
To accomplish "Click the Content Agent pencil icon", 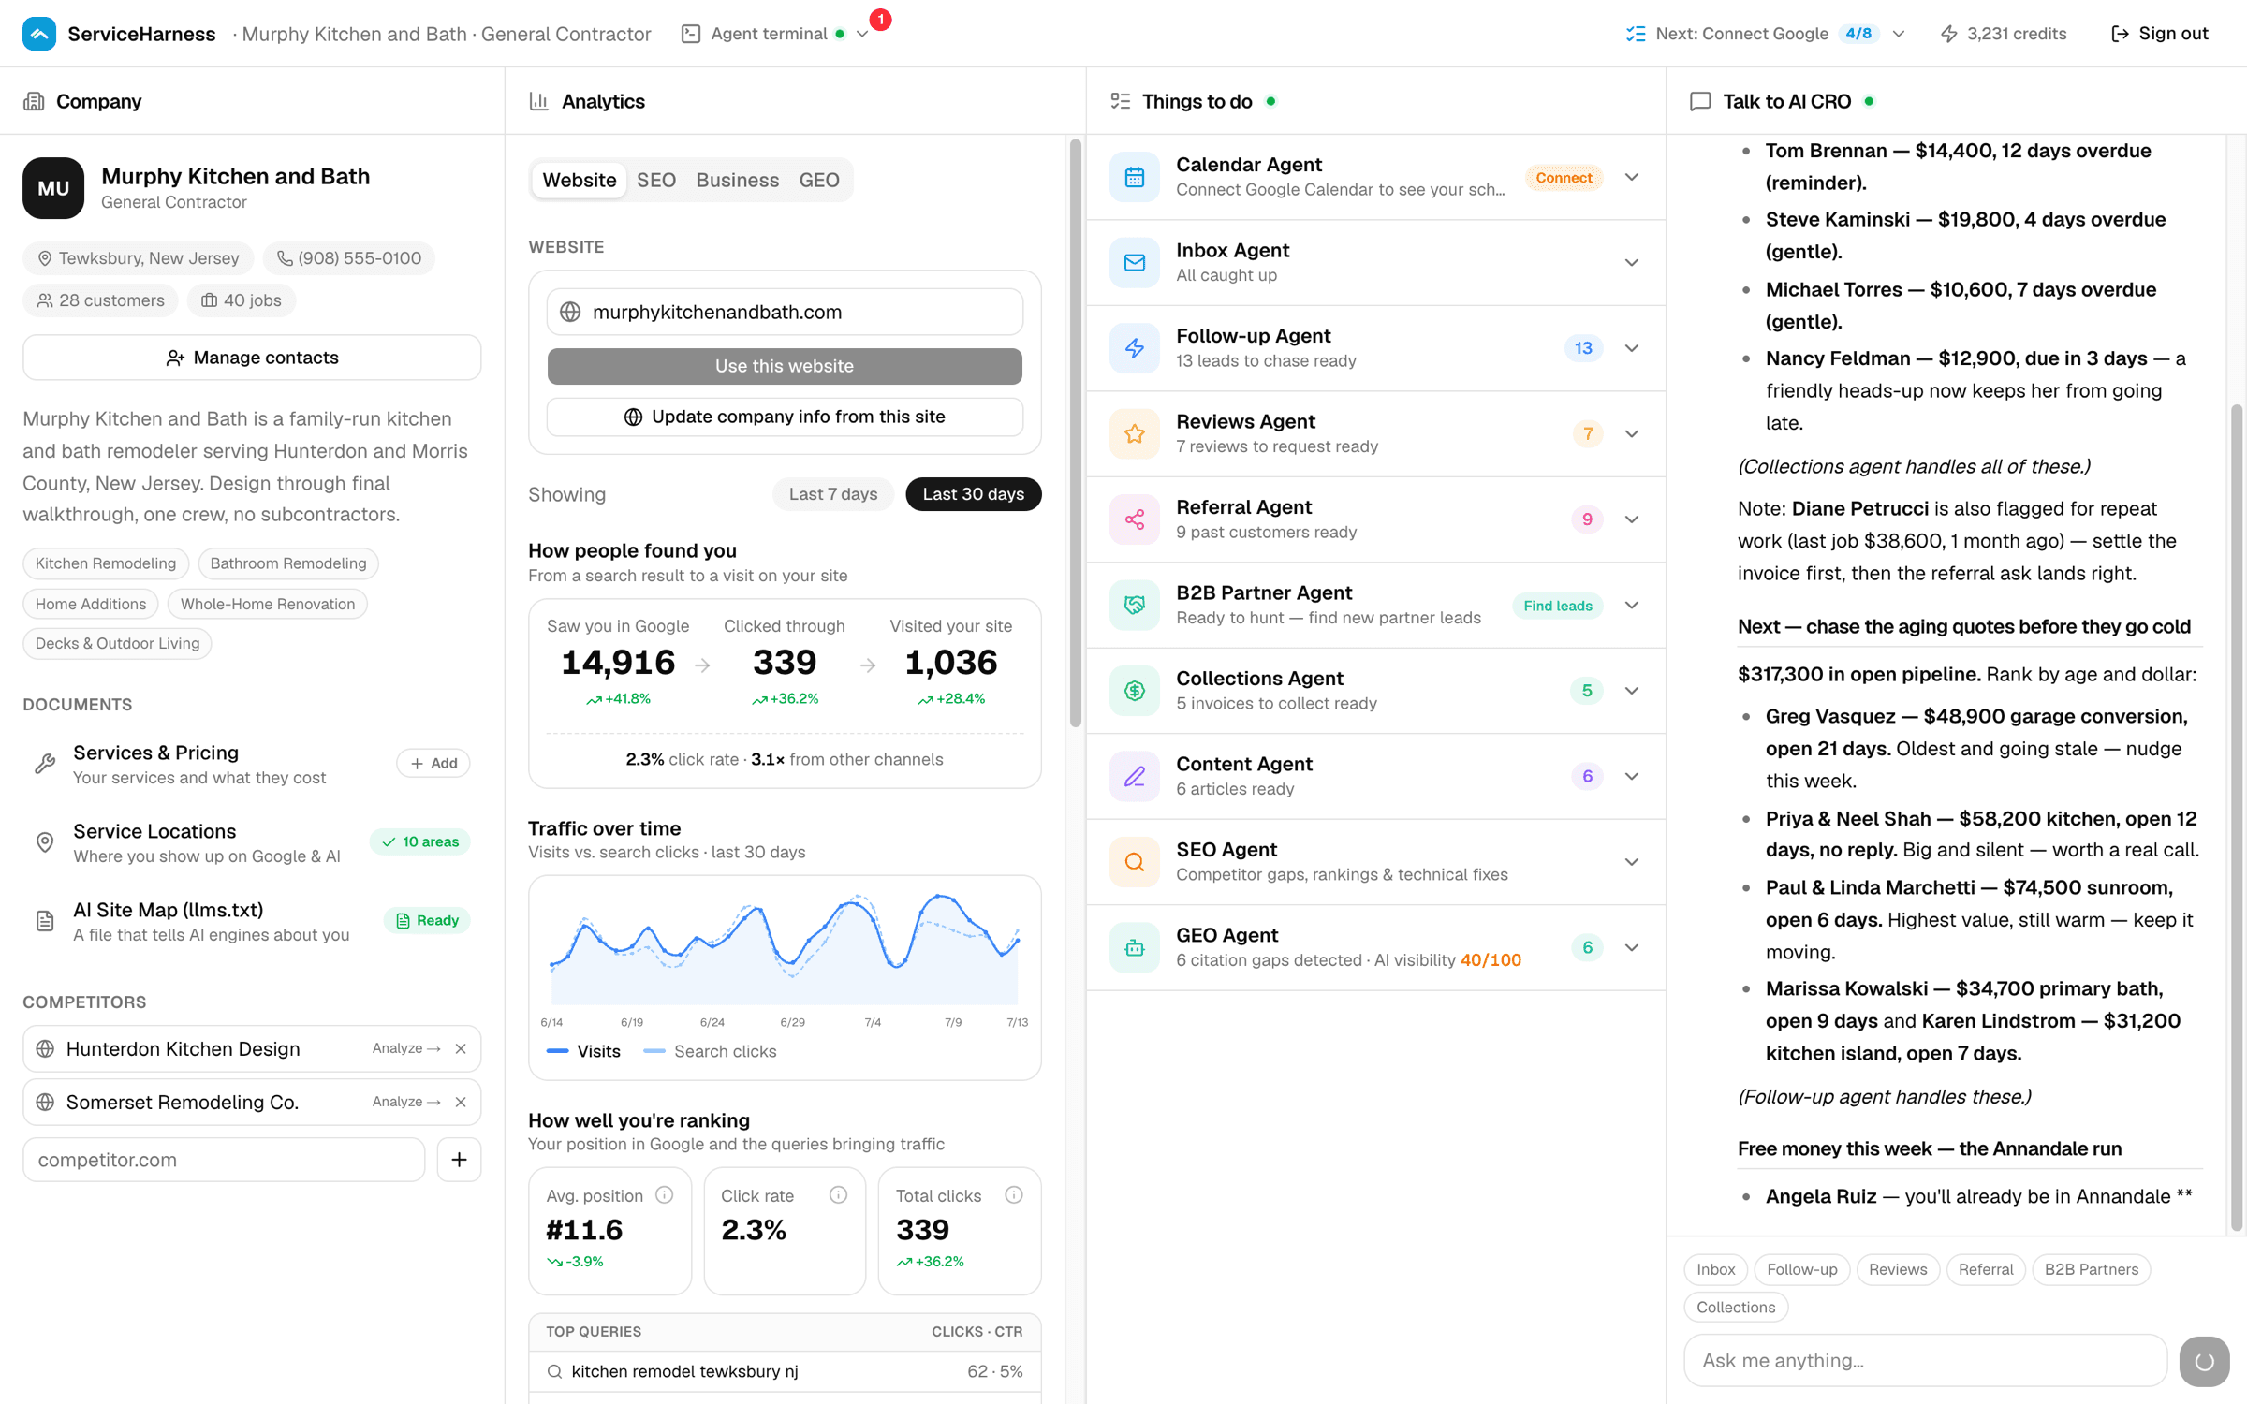I will coord(1134,777).
